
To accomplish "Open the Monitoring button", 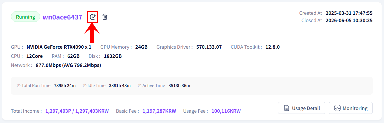I will (x=350, y=108).
